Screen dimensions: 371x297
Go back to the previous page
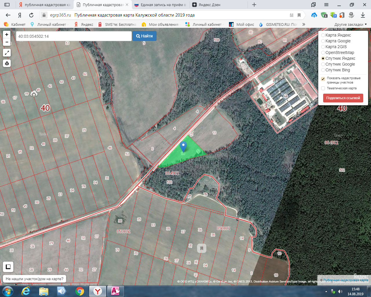point(8,15)
